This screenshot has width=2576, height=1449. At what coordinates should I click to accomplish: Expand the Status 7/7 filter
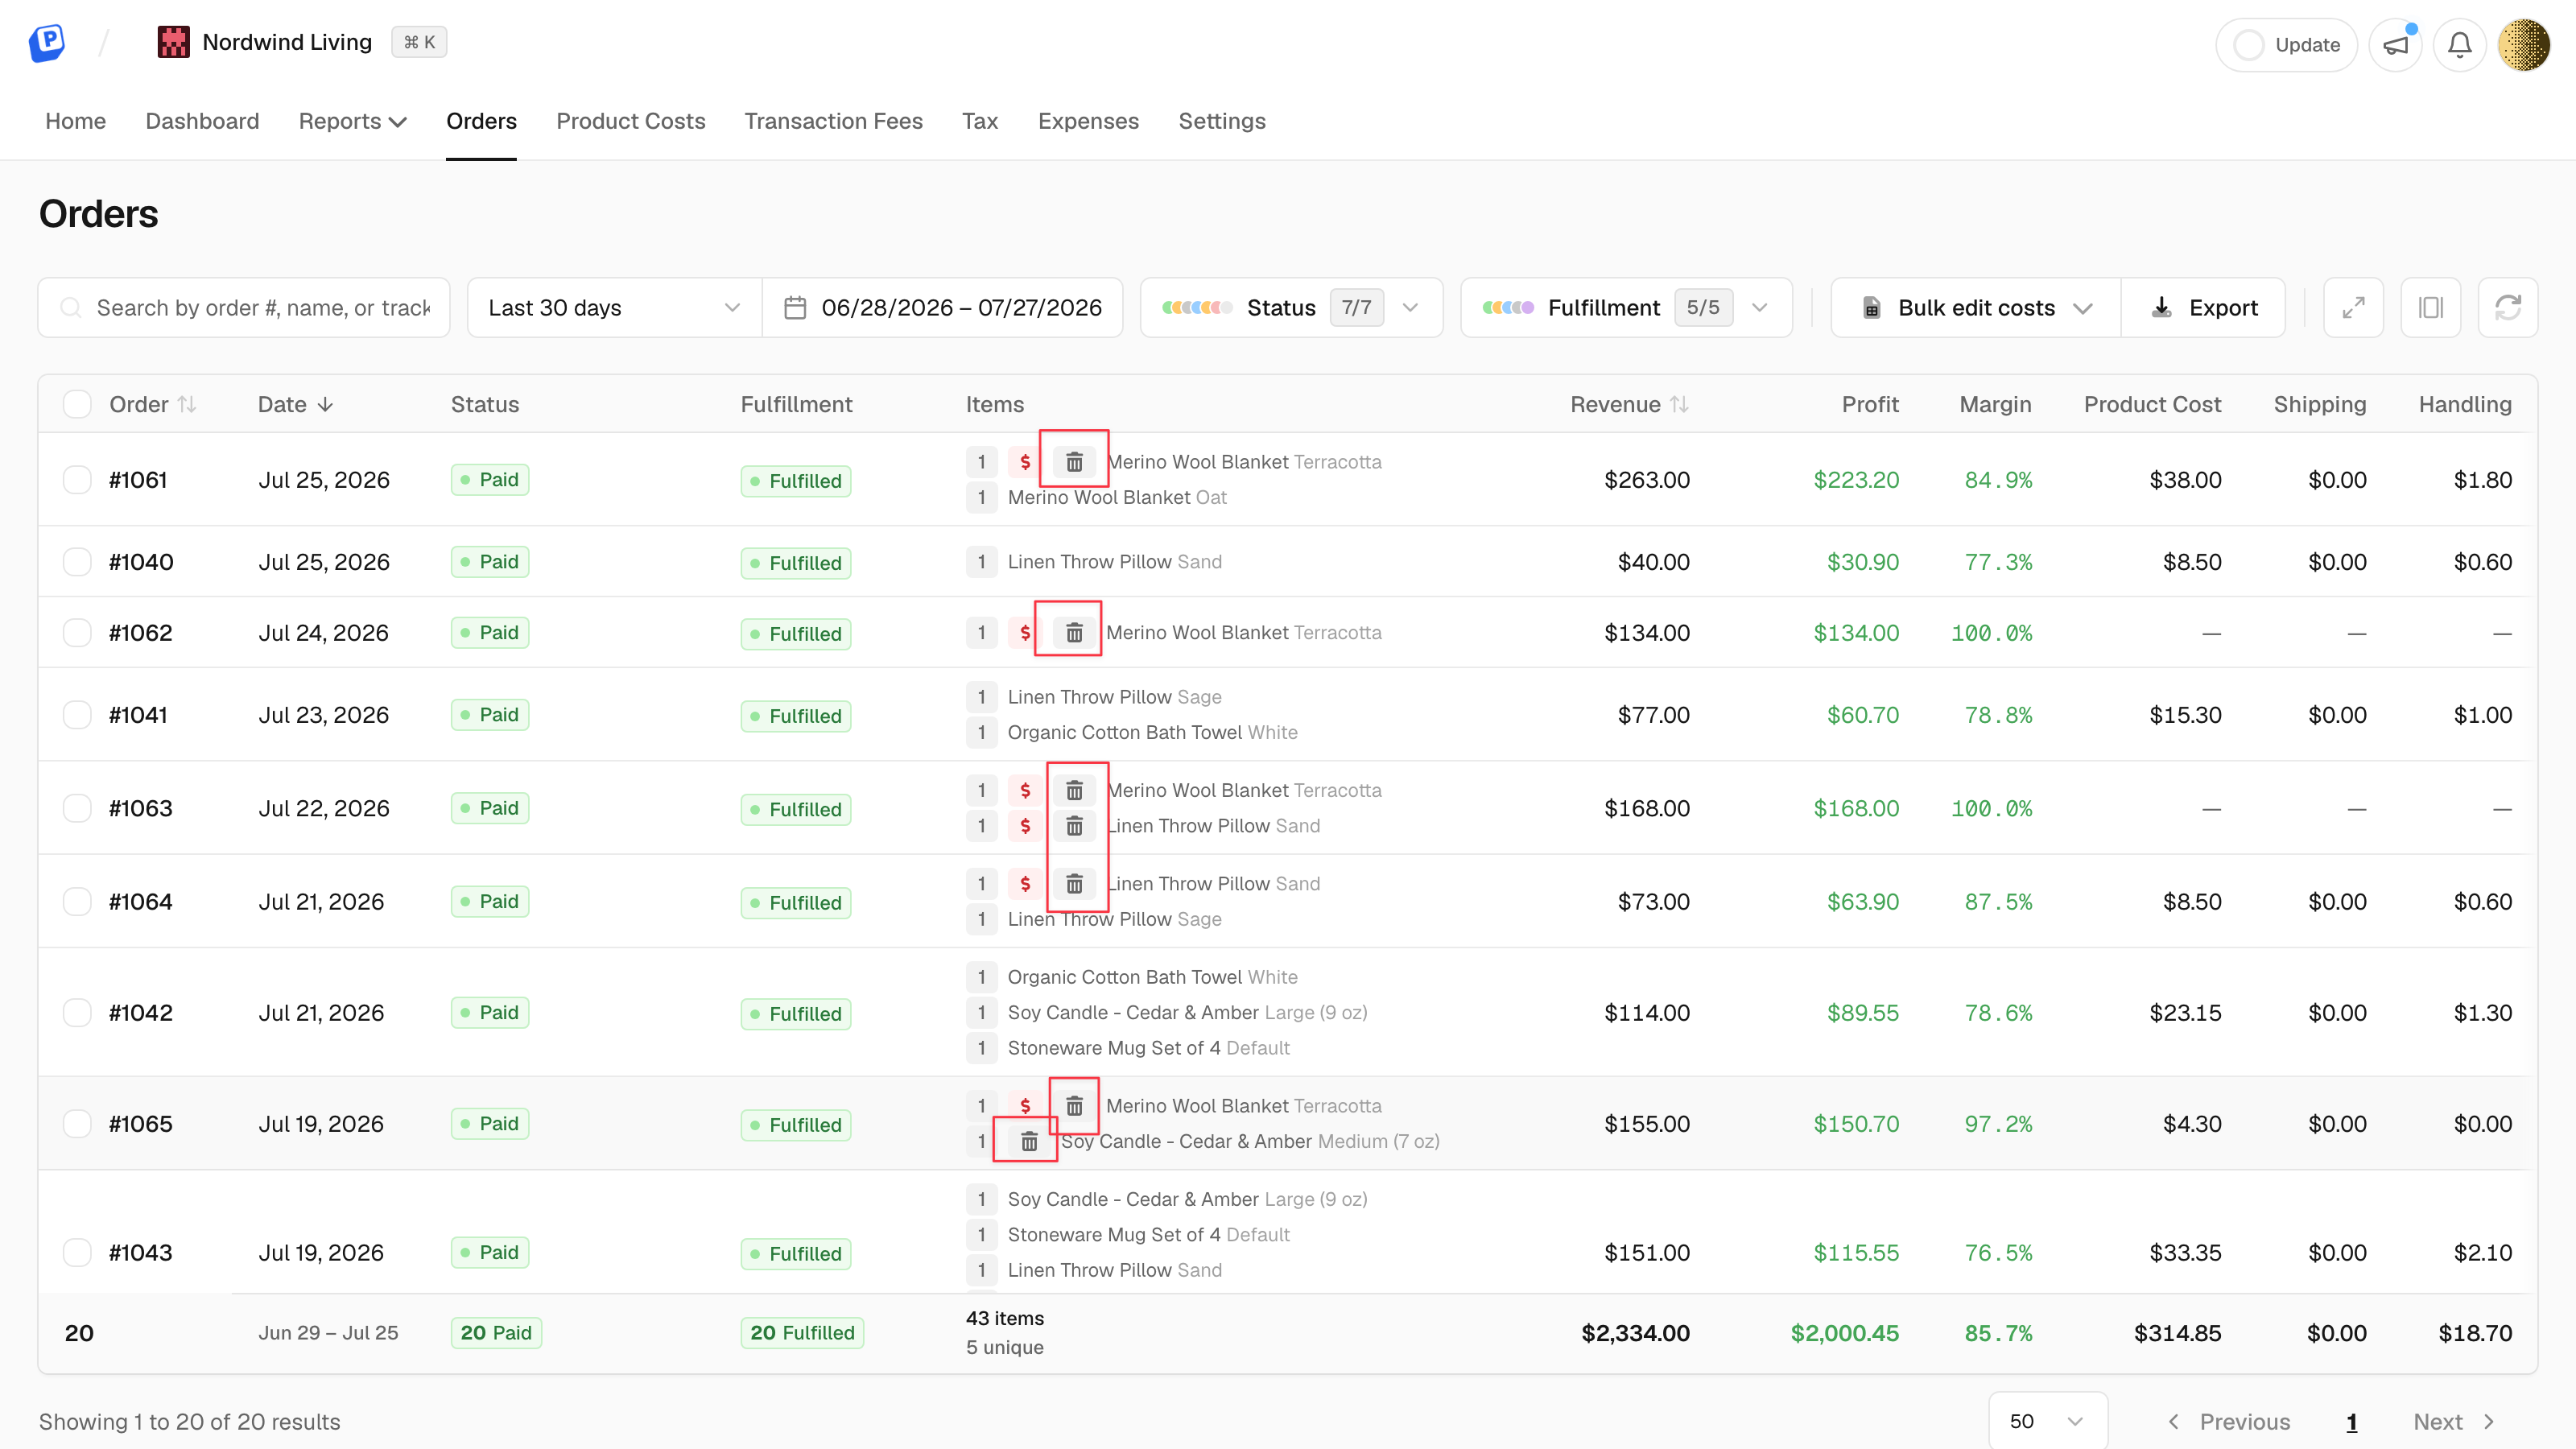click(x=1291, y=308)
